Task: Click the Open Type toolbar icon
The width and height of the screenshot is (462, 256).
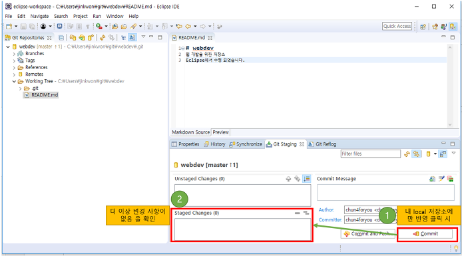Action: (x=115, y=27)
